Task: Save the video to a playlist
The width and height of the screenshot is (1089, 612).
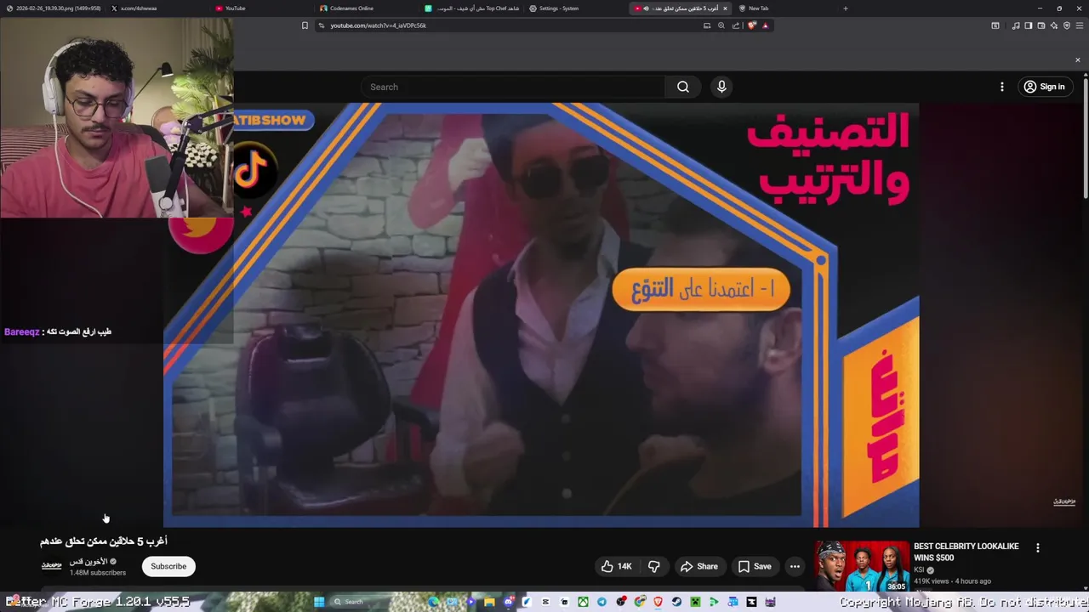Action: 754,566
